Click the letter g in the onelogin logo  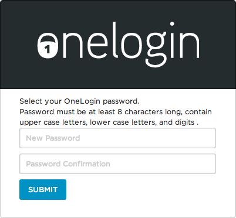[x=156, y=50]
